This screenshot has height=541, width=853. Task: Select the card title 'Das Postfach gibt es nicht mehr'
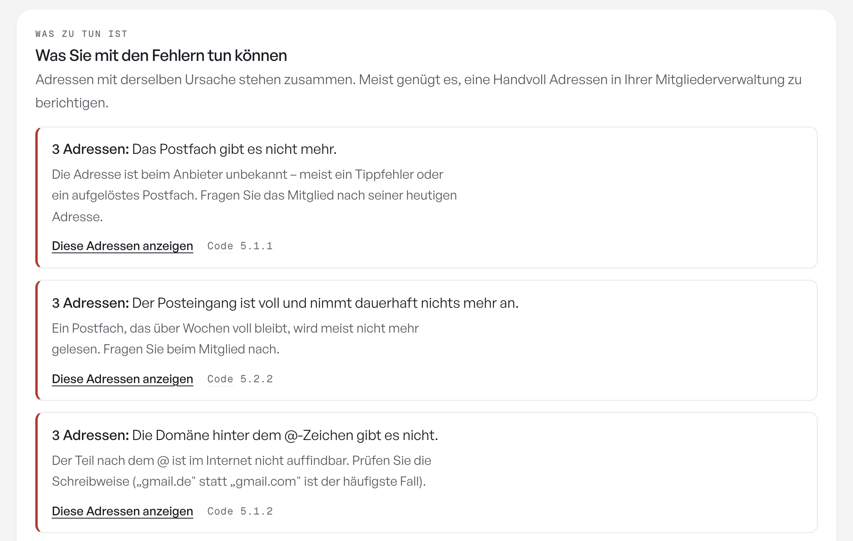234,149
